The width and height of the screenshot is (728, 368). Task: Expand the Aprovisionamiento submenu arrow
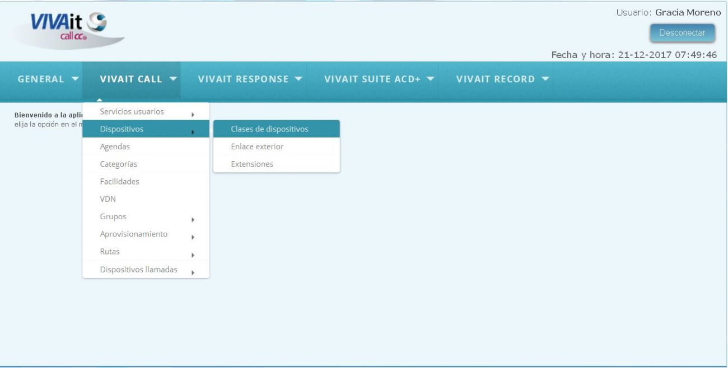(193, 237)
